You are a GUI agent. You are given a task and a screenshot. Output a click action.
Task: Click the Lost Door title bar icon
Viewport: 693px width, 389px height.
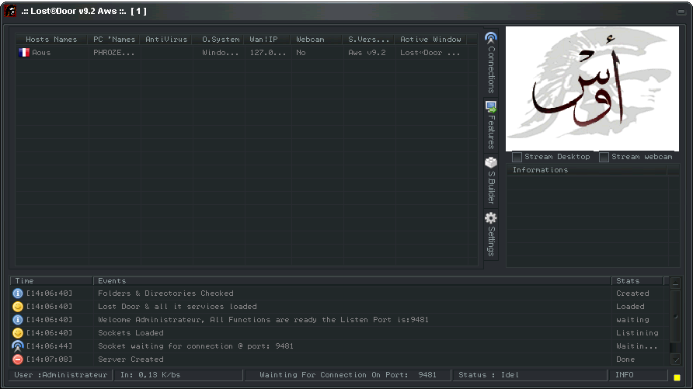(11, 11)
